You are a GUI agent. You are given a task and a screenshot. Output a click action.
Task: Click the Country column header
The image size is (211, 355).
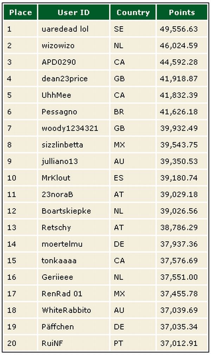(x=133, y=12)
